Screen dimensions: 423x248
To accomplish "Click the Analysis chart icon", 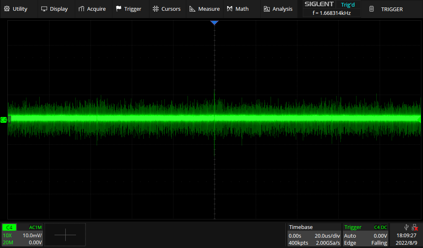I will click(x=266, y=9).
